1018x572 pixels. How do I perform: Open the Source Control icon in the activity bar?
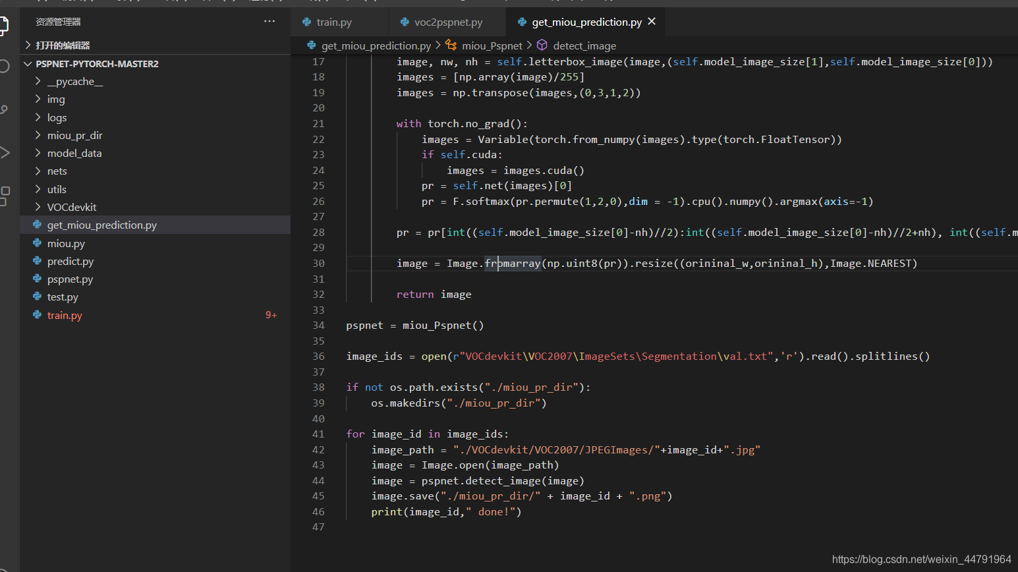coord(3,109)
